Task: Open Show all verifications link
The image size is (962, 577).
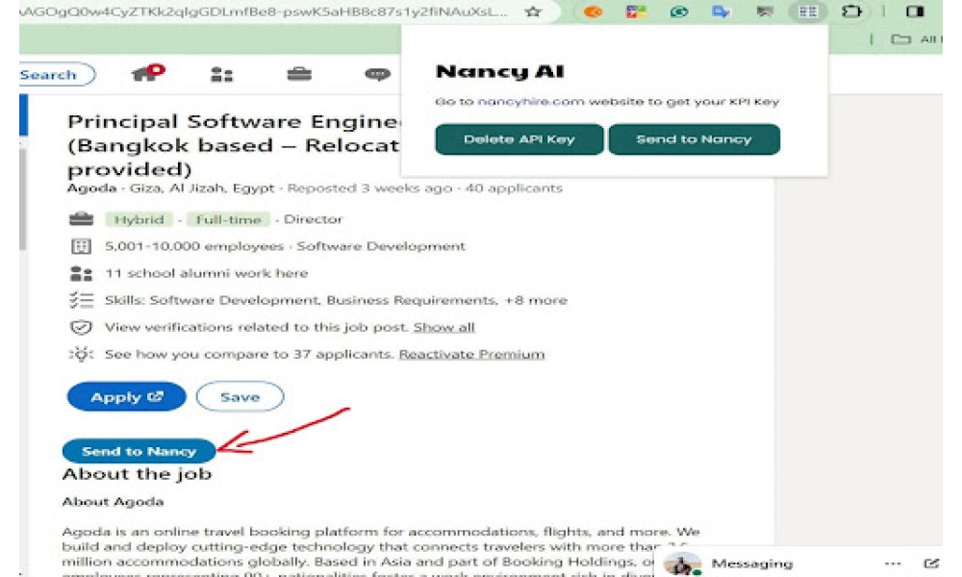Action: [x=443, y=327]
